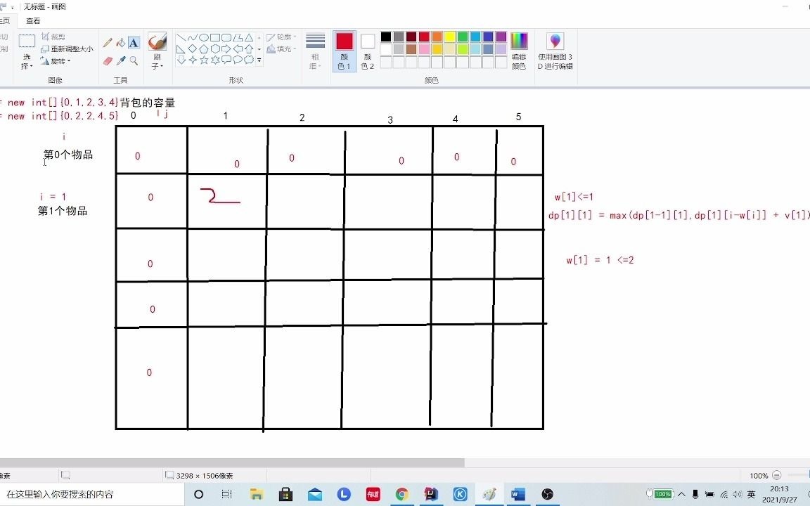Select the Eraser tool

(107, 61)
